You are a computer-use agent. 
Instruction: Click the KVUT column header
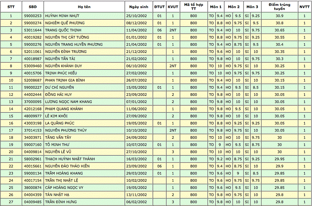point(173,7)
